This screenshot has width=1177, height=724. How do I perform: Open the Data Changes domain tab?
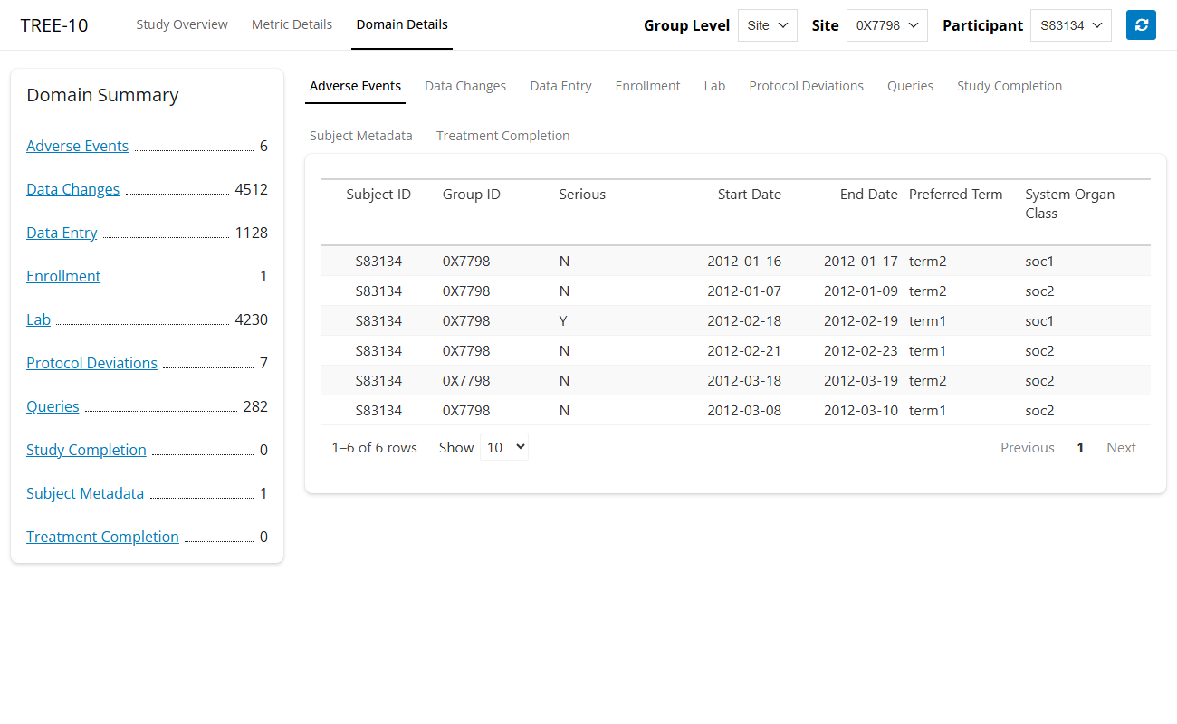tap(465, 86)
